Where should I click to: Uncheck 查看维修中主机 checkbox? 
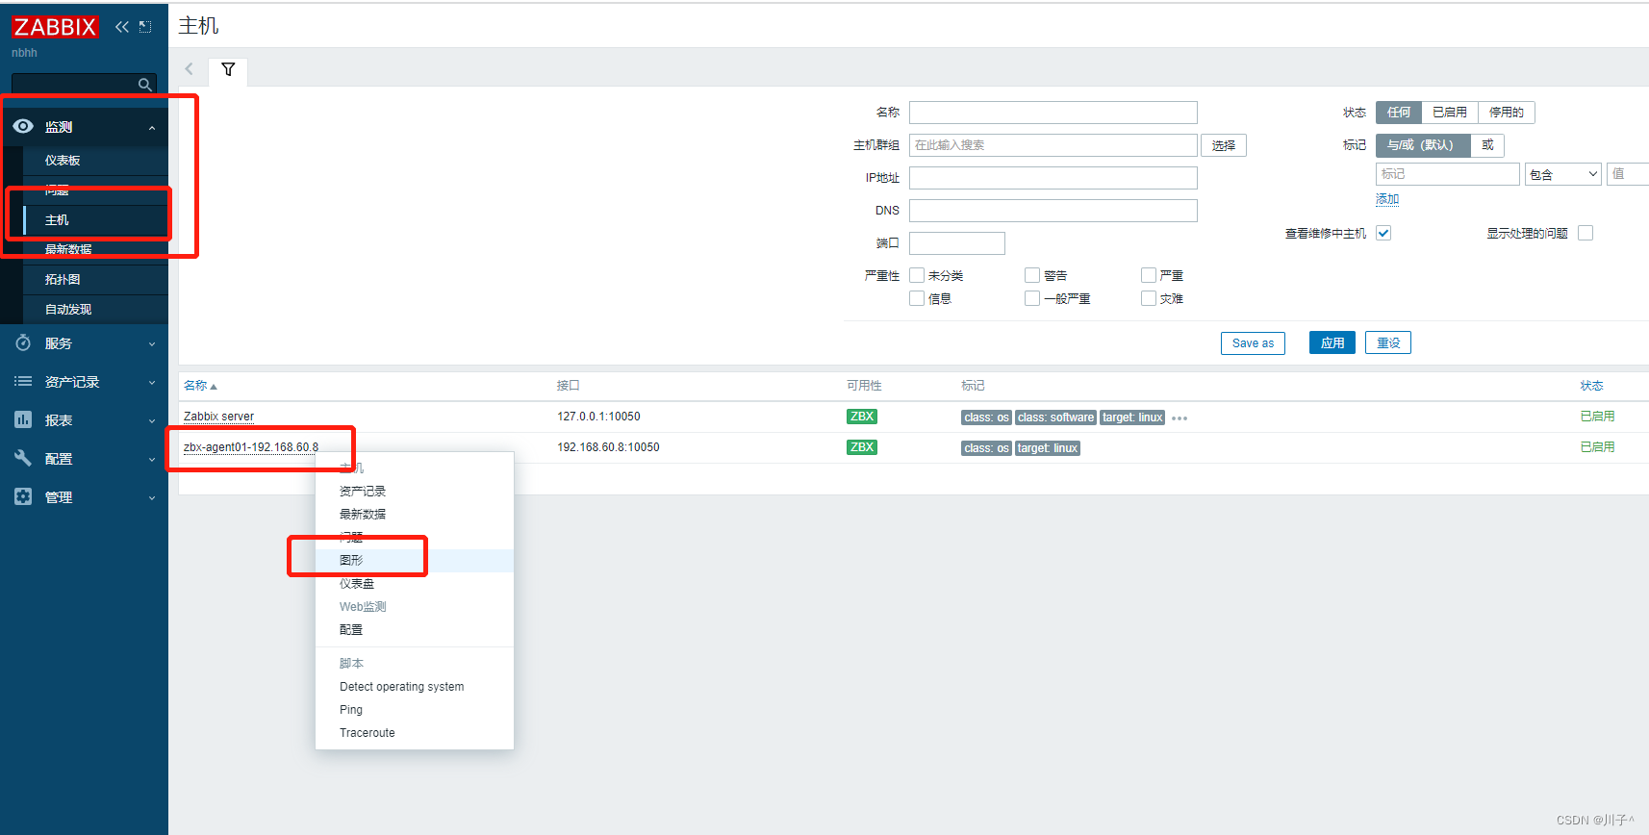pos(1383,233)
